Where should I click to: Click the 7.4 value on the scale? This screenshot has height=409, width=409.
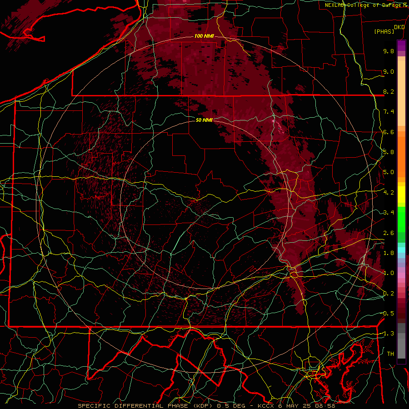[389, 112]
